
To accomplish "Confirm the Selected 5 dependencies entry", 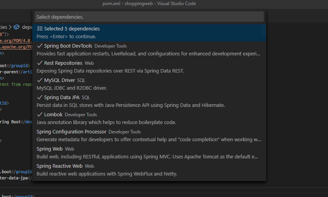I will [149, 32].
